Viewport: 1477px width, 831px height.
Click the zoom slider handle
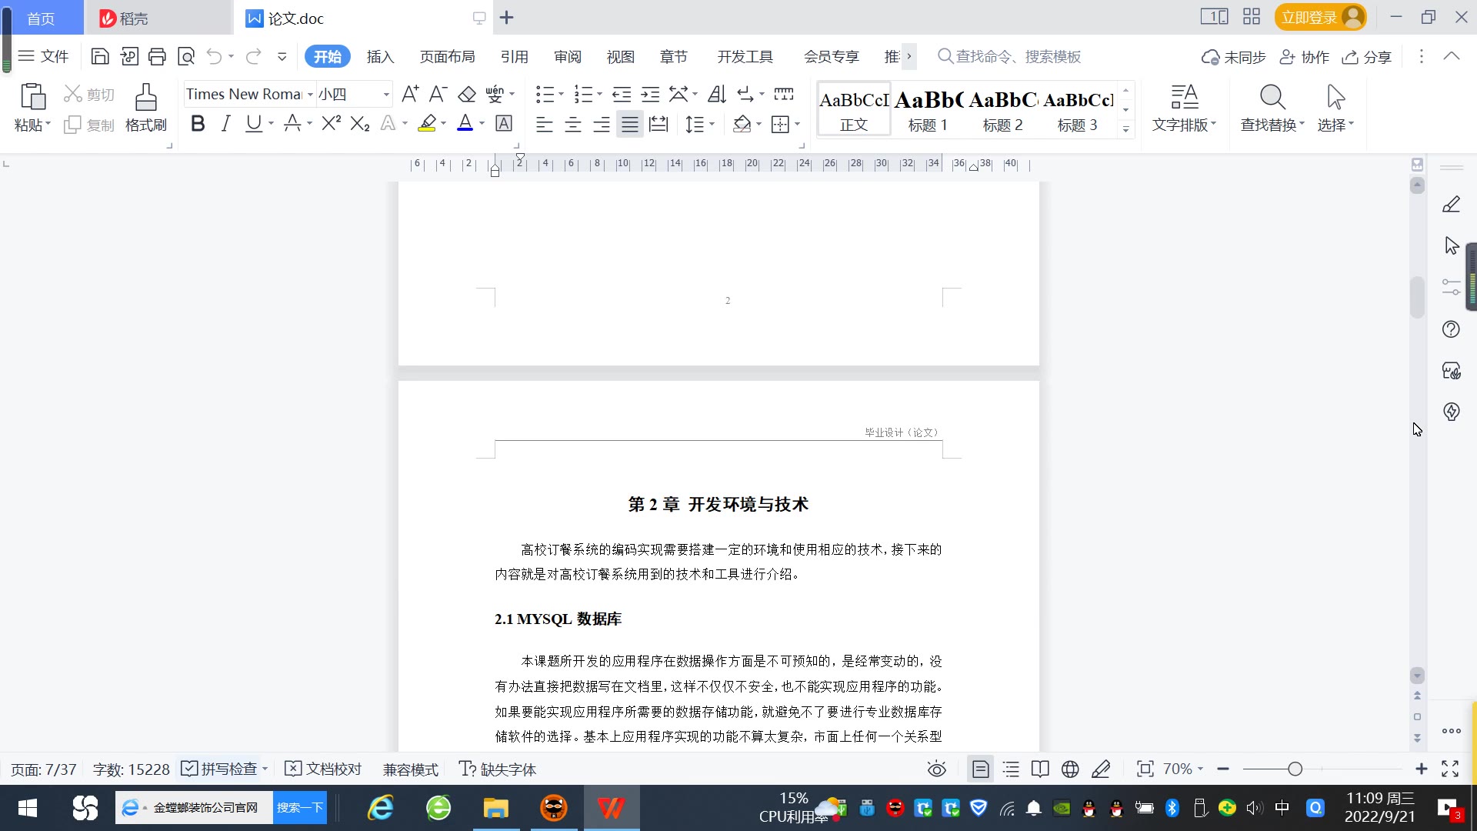coord(1295,769)
